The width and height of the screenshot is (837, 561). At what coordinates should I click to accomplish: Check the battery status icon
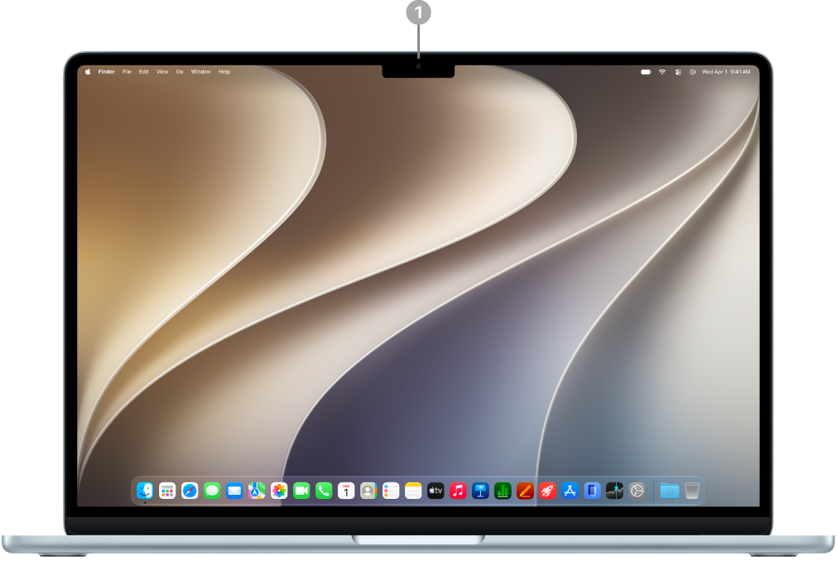pyautogui.click(x=646, y=71)
